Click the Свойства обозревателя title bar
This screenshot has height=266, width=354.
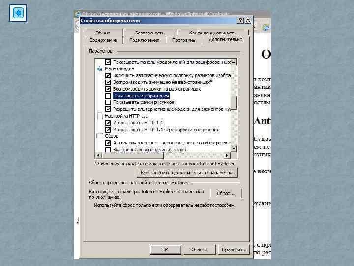click(158, 20)
